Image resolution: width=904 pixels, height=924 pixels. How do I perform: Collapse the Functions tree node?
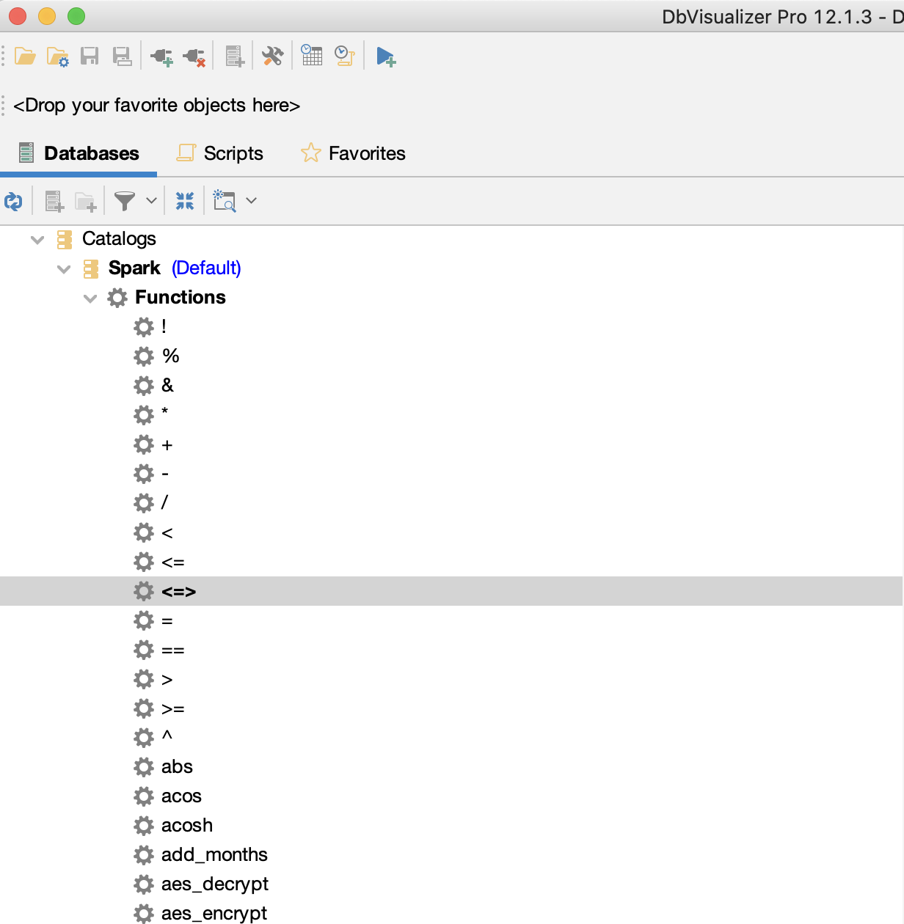(90, 298)
